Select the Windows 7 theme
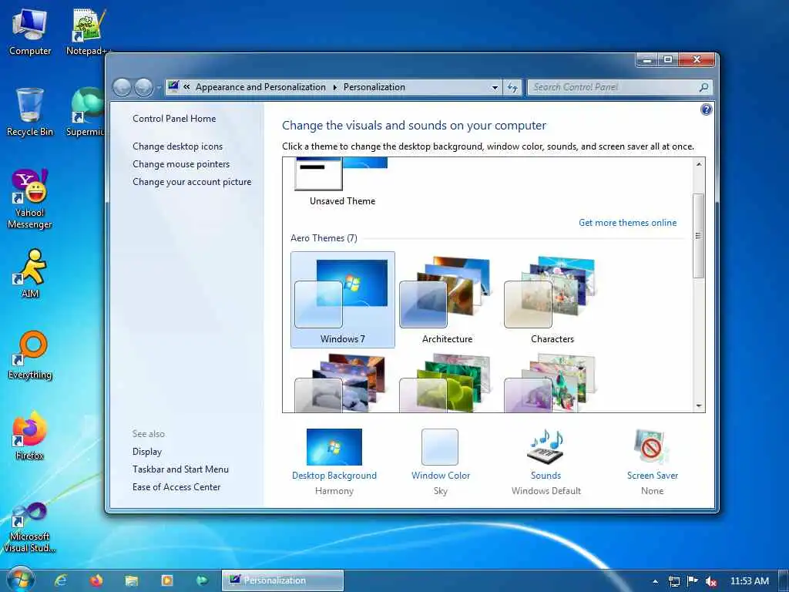789x592 pixels. [x=343, y=300]
